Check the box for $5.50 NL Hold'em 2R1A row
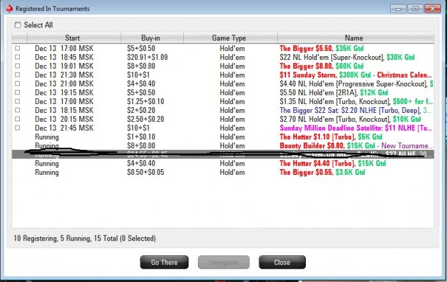Screen dimensions: 447x282 17,93
